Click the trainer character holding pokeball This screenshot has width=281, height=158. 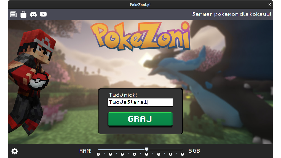click(32, 82)
